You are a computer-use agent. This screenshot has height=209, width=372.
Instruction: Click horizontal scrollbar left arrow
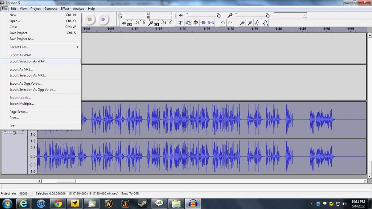(39, 181)
